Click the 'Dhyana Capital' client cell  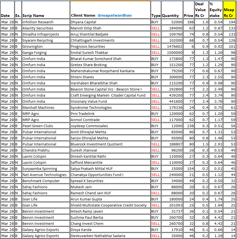click(x=110, y=22)
